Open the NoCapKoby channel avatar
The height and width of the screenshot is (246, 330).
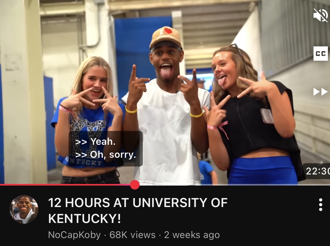[24, 209]
